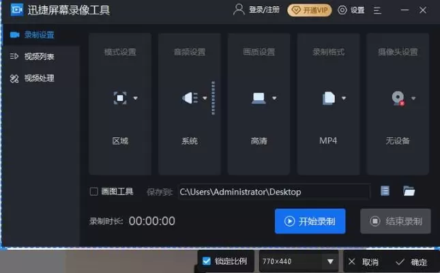440x273 pixels.
Task: Expand the 摄像头设置 dropdown arrow
Action: [413, 98]
